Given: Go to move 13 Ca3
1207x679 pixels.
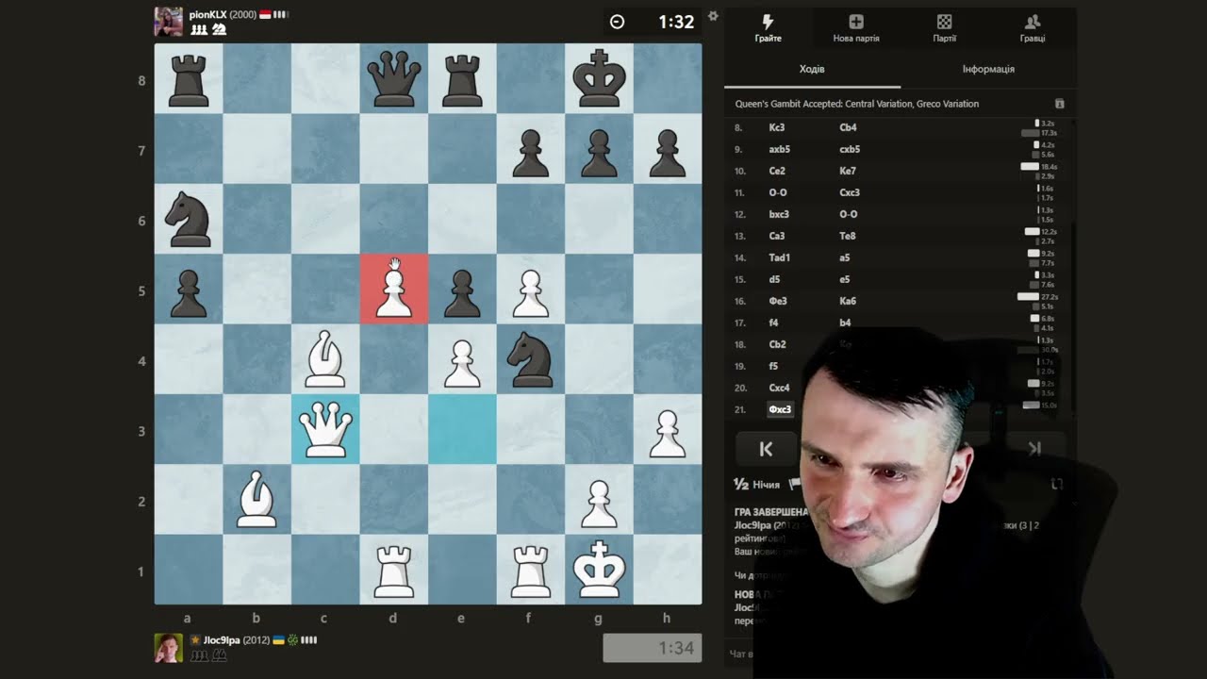Looking at the screenshot, I should coord(777,236).
